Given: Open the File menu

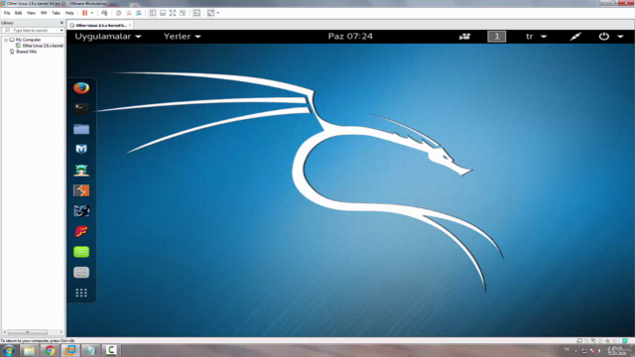Looking at the screenshot, I should 7,13.
